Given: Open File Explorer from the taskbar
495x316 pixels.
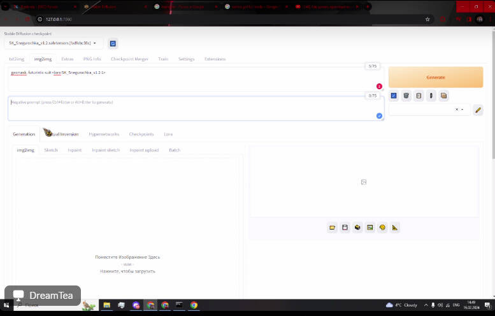Looking at the screenshot, I should tap(106, 305).
